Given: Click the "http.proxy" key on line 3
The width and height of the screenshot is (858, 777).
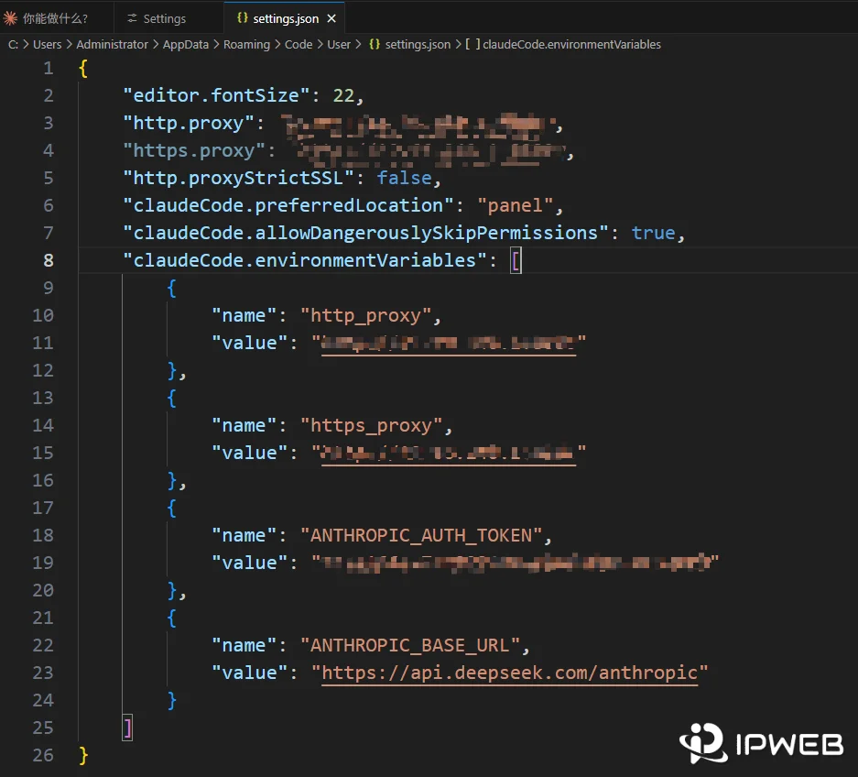Looking at the screenshot, I should click(x=189, y=123).
